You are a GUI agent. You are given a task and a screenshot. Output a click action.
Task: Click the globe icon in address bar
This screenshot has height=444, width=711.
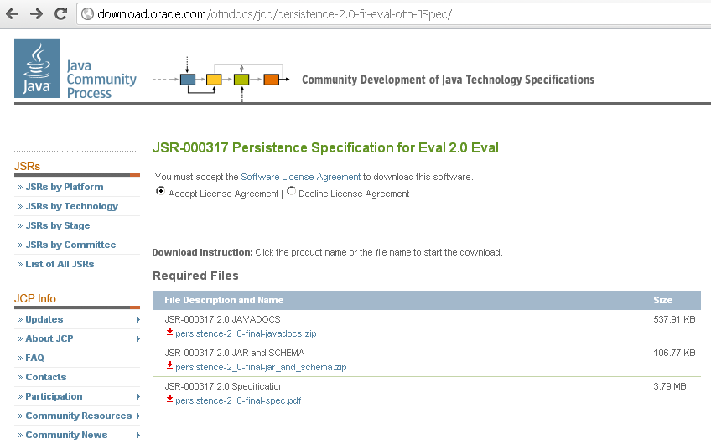click(88, 14)
